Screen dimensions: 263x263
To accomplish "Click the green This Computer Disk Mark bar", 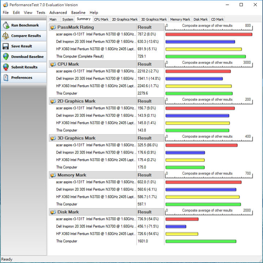I will (201, 241).
